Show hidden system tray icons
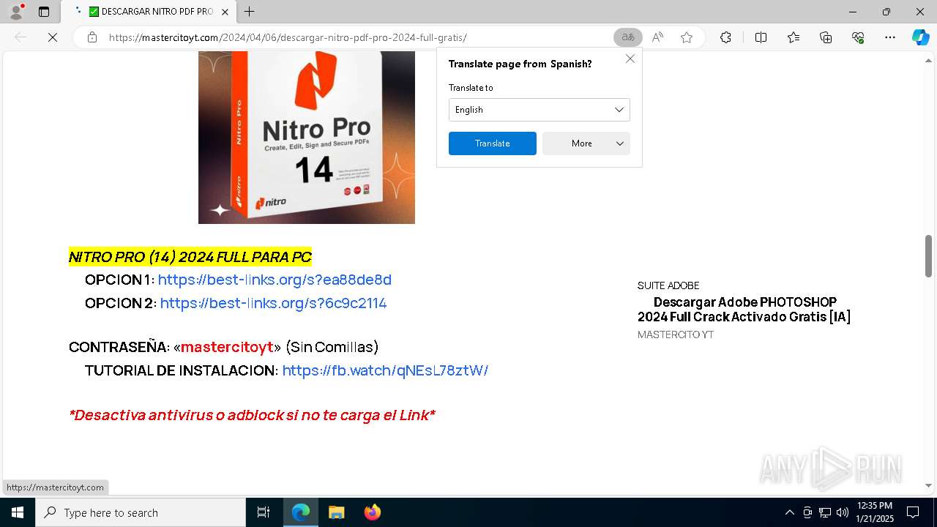The height and width of the screenshot is (527, 937). click(789, 512)
